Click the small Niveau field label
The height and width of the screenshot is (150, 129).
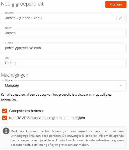9,80
